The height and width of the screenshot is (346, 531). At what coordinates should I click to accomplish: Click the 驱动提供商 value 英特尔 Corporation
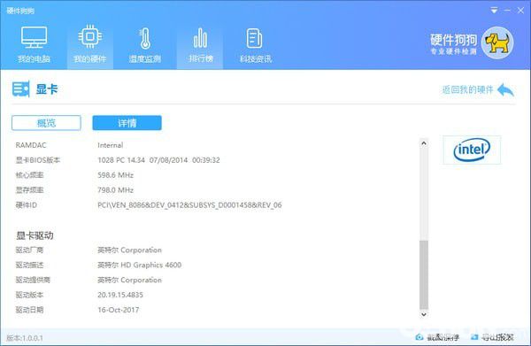point(129,280)
